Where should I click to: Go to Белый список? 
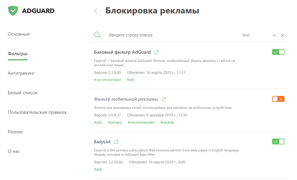[x=23, y=93]
